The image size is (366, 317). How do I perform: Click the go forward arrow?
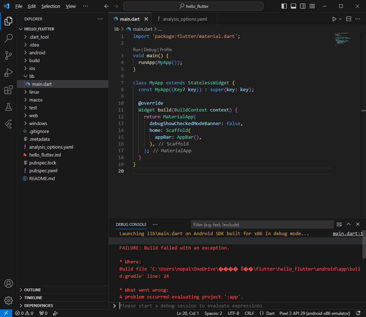[x=116, y=6]
